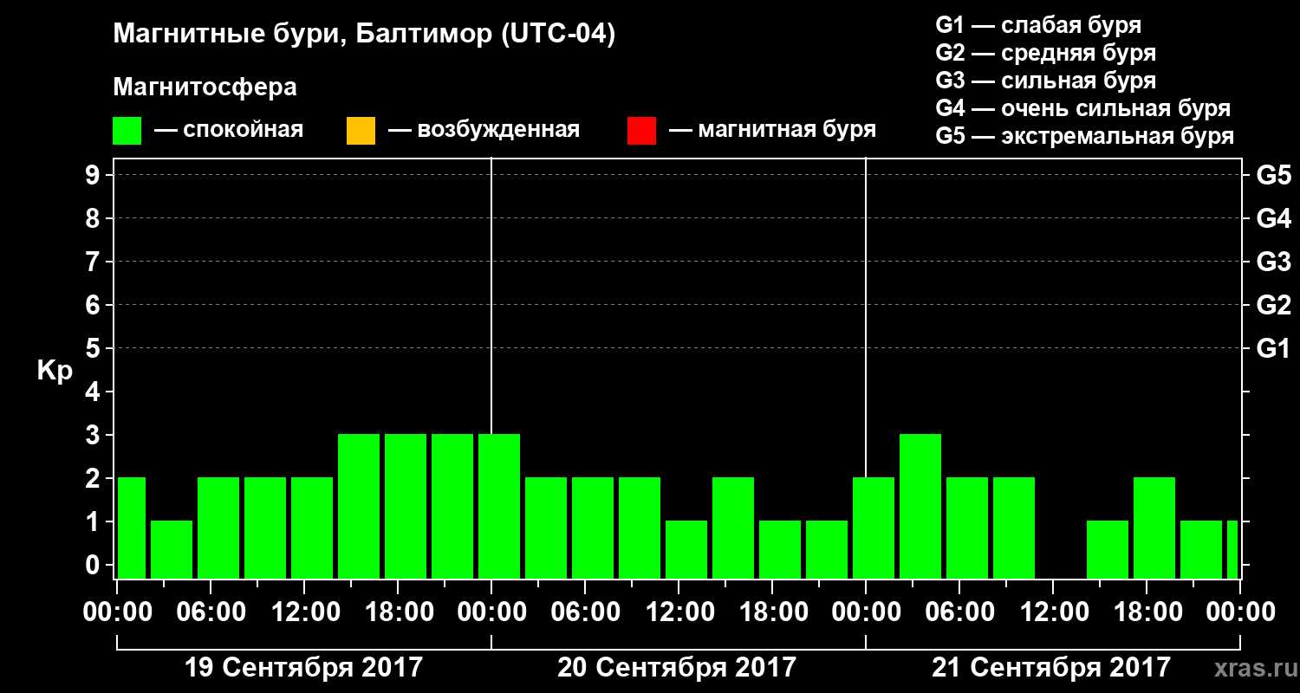The image size is (1300, 693).
Task: Click 'G5 — экстремальная буря' legend line
Action: pos(1084,136)
